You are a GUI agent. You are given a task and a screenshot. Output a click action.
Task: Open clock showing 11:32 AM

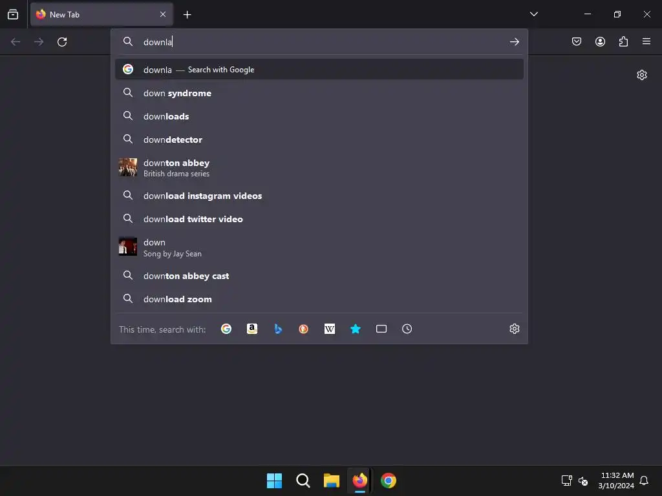616,480
